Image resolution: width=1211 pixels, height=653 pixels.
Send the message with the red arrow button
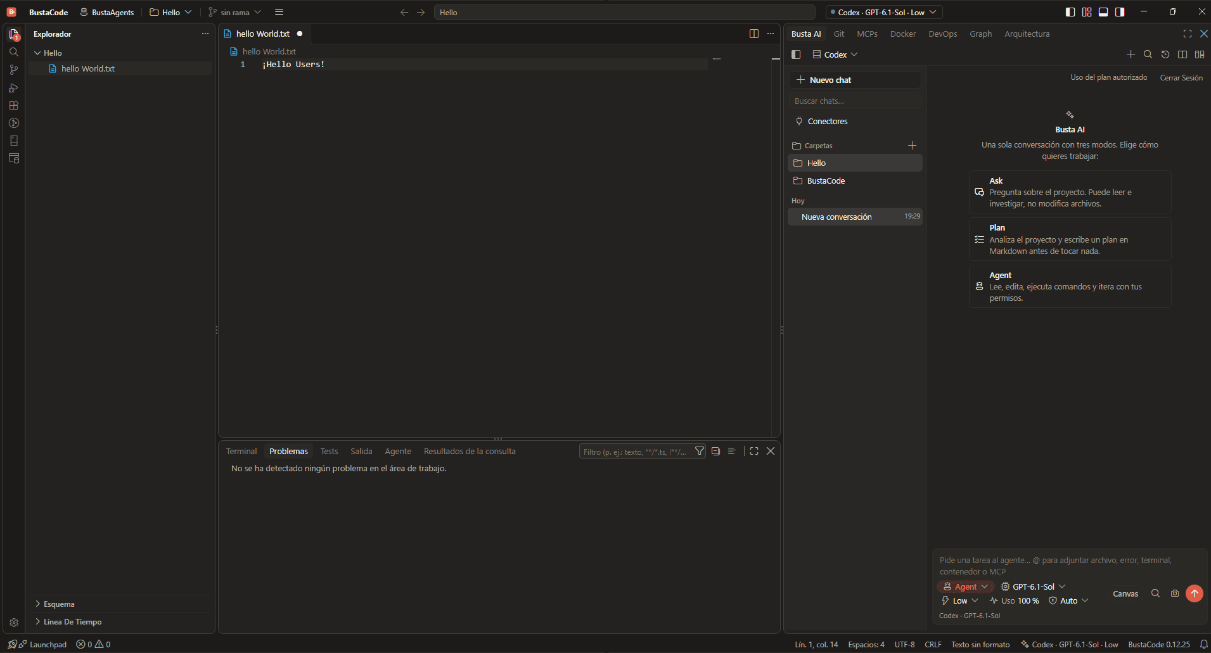point(1195,593)
